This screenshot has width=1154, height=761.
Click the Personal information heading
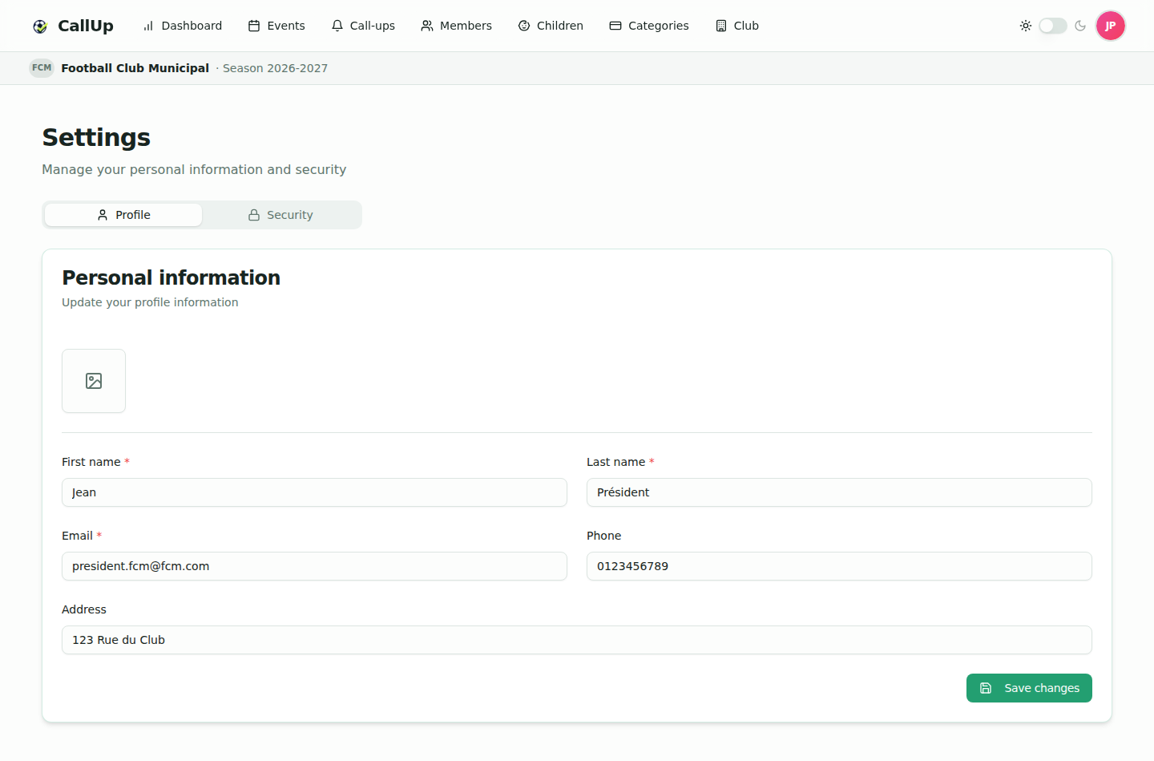coord(171,277)
